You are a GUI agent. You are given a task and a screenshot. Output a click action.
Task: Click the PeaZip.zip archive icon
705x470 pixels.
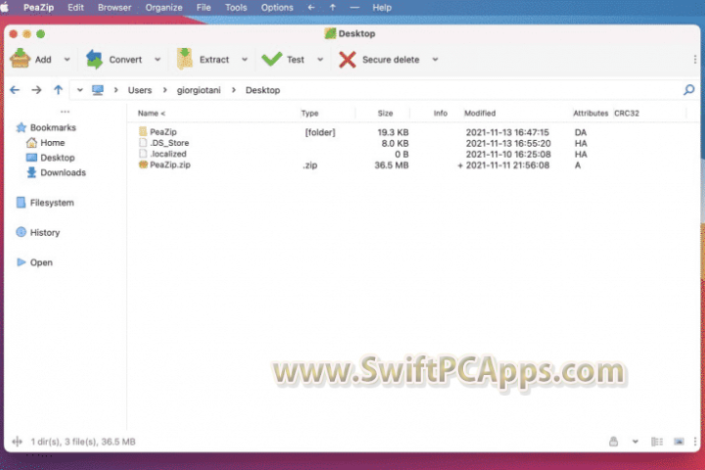143,164
